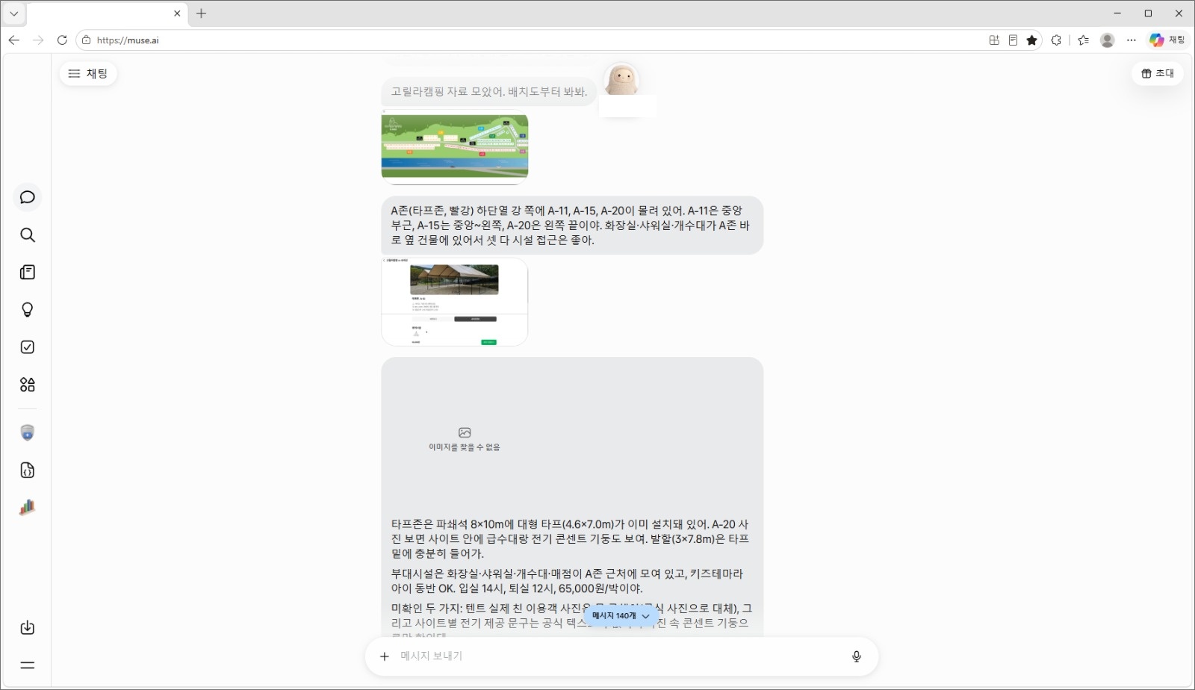Open the shapes apps sidebar icon
1195x690 pixels.
(x=28, y=385)
